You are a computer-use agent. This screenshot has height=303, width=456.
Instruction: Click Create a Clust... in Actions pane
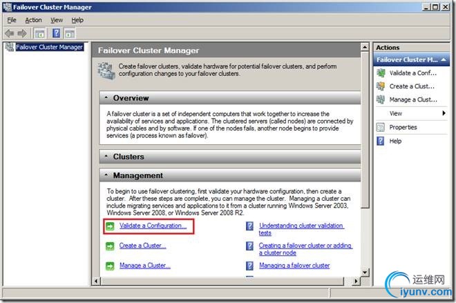point(412,86)
